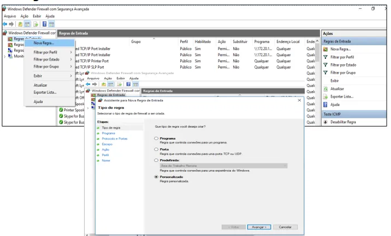391x236 pixels.
Task: Click the Filtrar por Grupo funnel icon in Ações
Action: (325, 72)
